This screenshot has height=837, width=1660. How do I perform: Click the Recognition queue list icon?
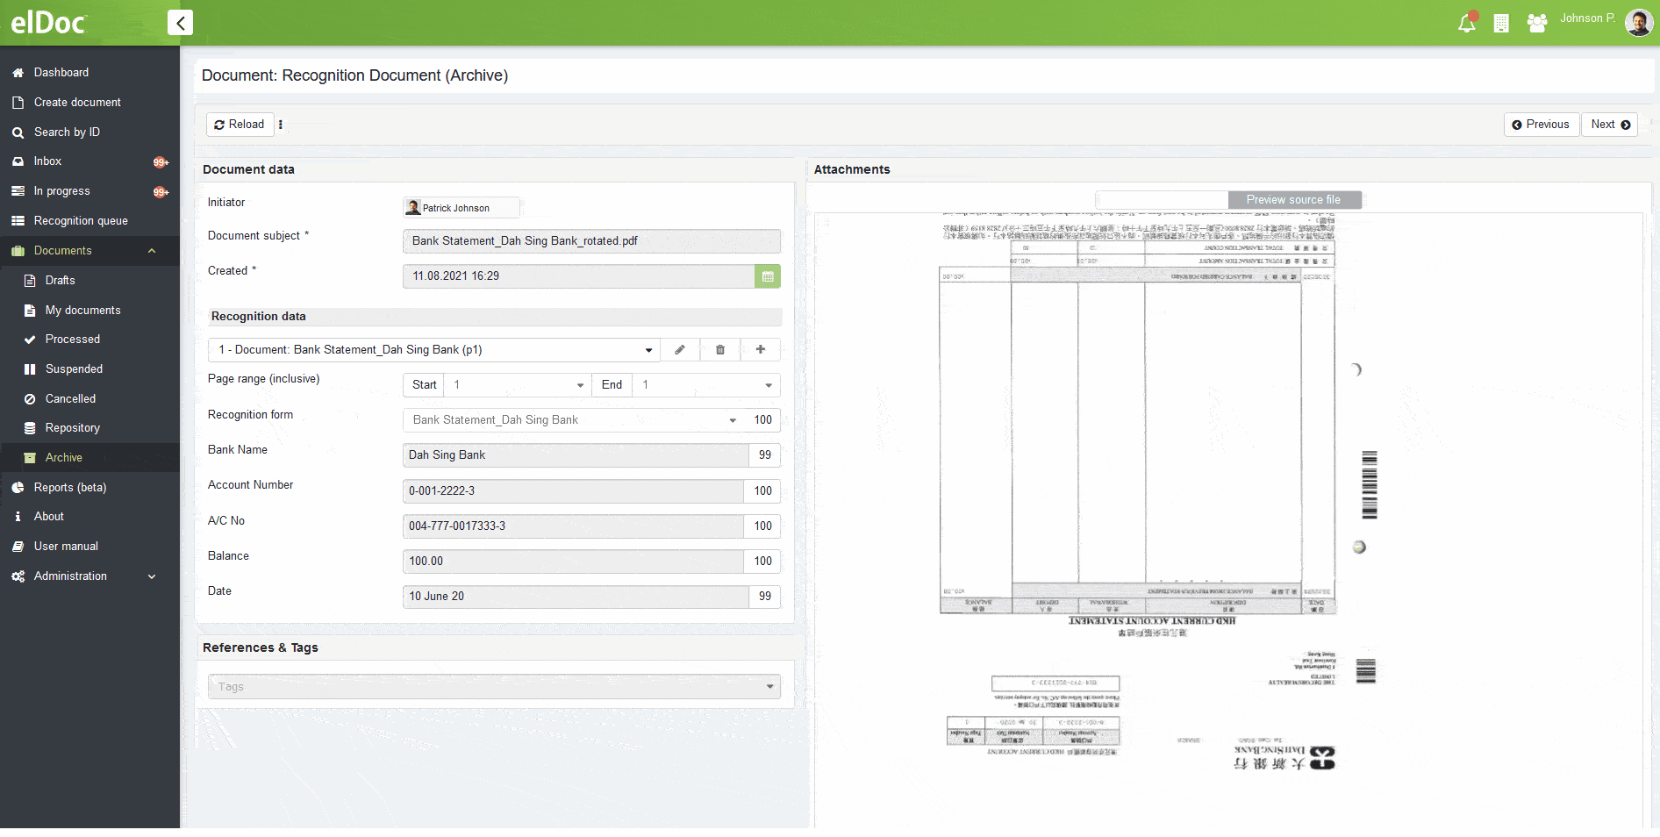18,221
